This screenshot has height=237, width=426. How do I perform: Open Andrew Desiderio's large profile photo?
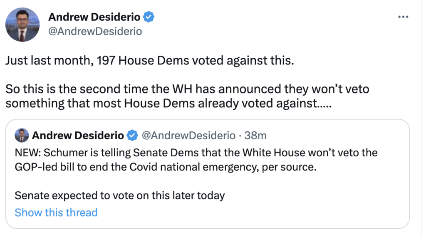pos(22,24)
